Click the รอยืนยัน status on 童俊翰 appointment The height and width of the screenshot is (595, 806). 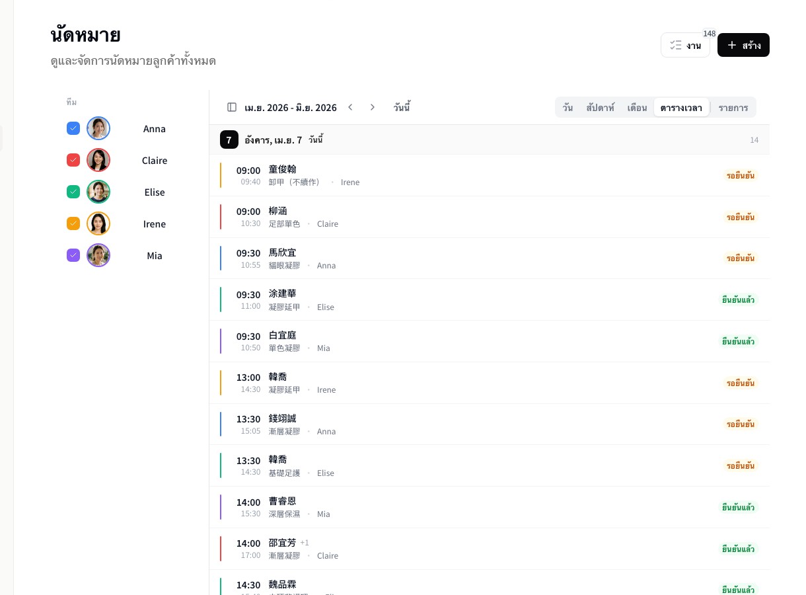click(740, 175)
